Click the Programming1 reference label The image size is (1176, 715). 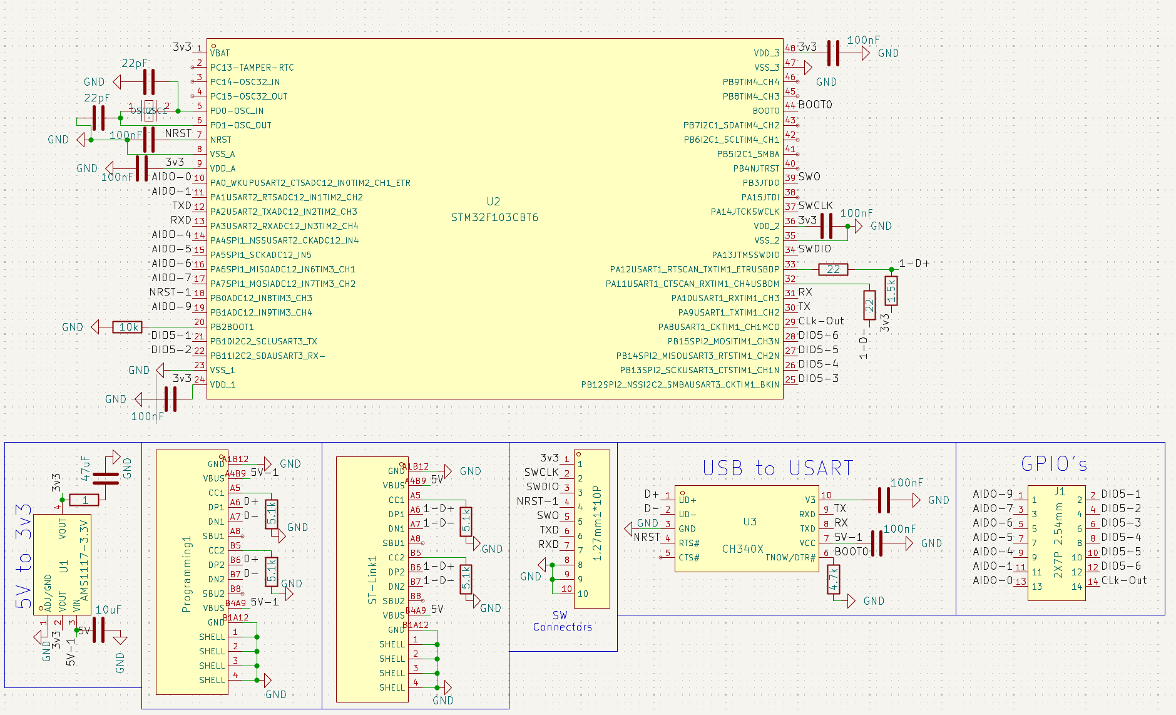[186, 574]
